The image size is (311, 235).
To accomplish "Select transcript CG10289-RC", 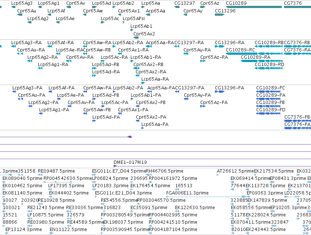I will click(x=240, y=50).
